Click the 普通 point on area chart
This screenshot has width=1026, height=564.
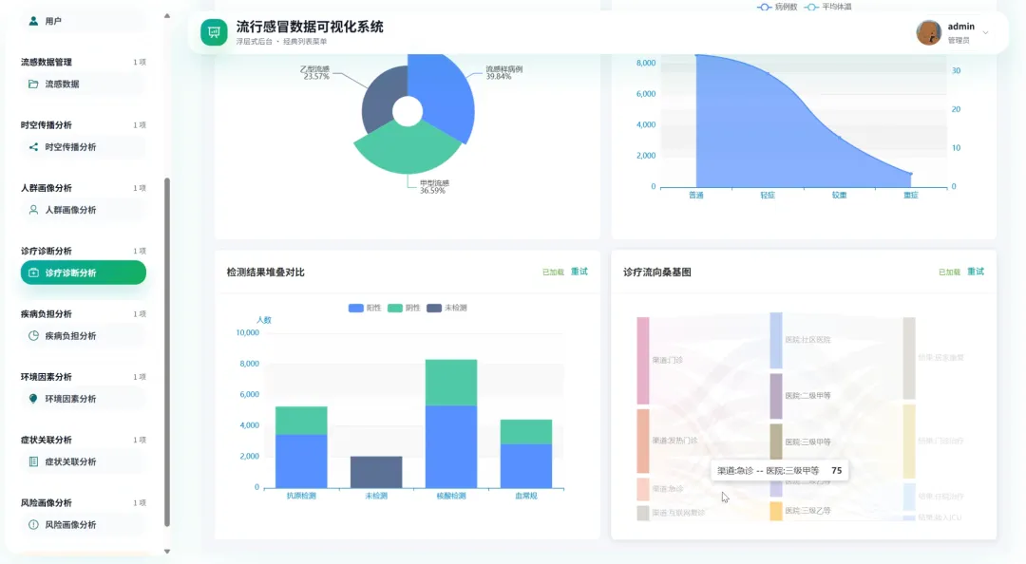(x=696, y=55)
